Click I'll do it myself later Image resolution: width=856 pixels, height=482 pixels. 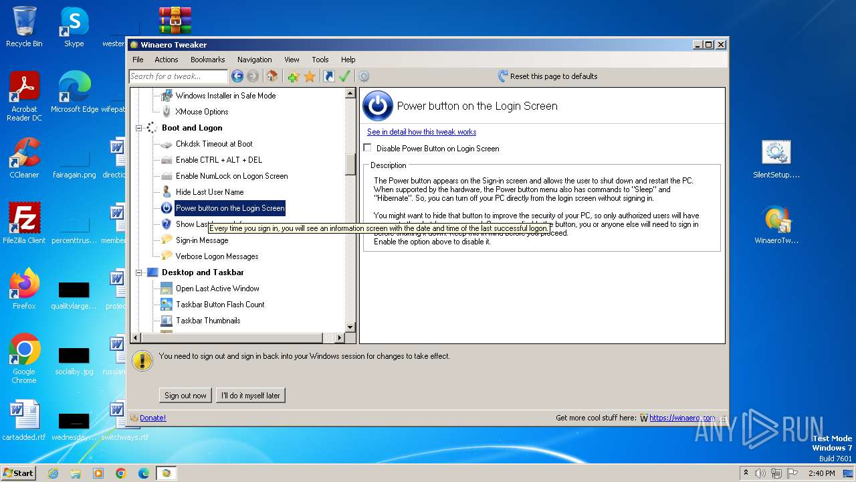click(251, 396)
